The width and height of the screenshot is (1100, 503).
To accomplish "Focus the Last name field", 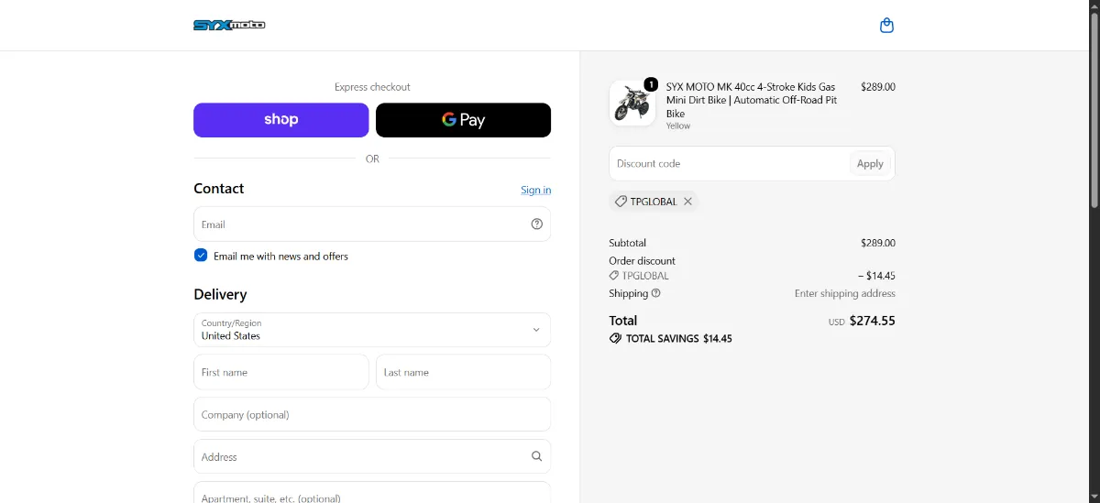I will pyautogui.click(x=463, y=372).
